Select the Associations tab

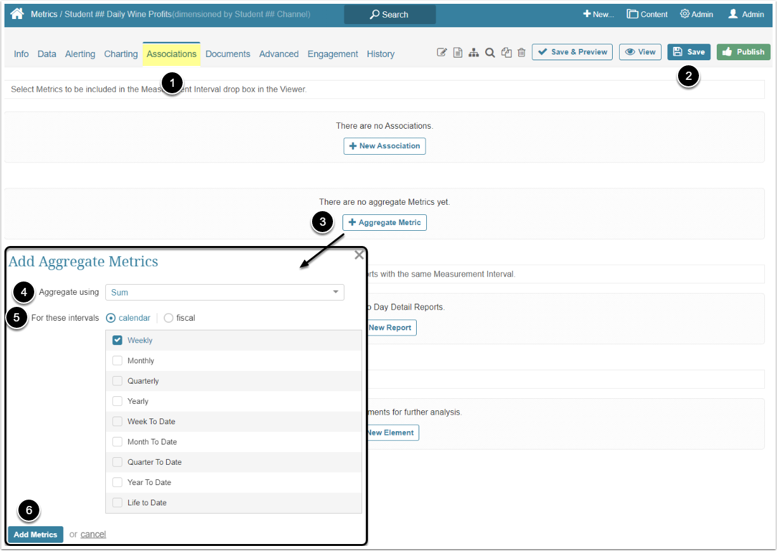coord(171,54)
